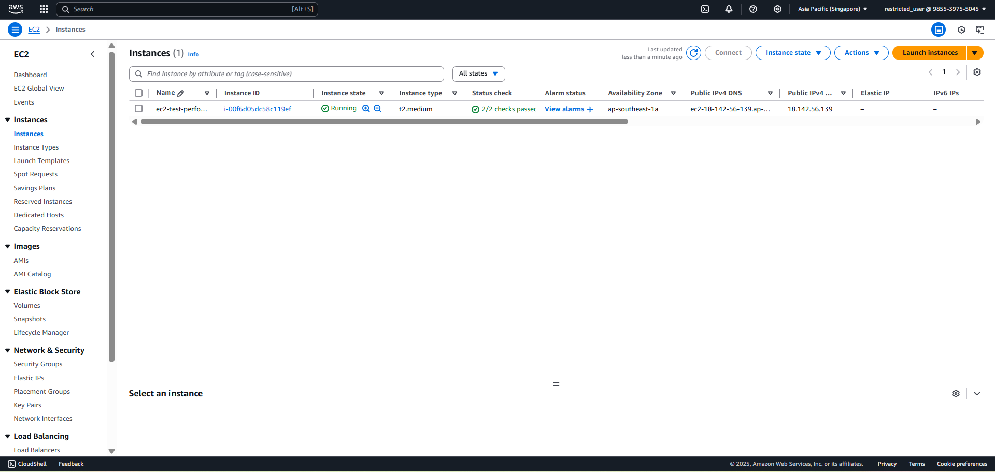The width and height of the screenshot is (995, 472).
Task: Click the Launch instances button
Action: [x=930, y=53]
